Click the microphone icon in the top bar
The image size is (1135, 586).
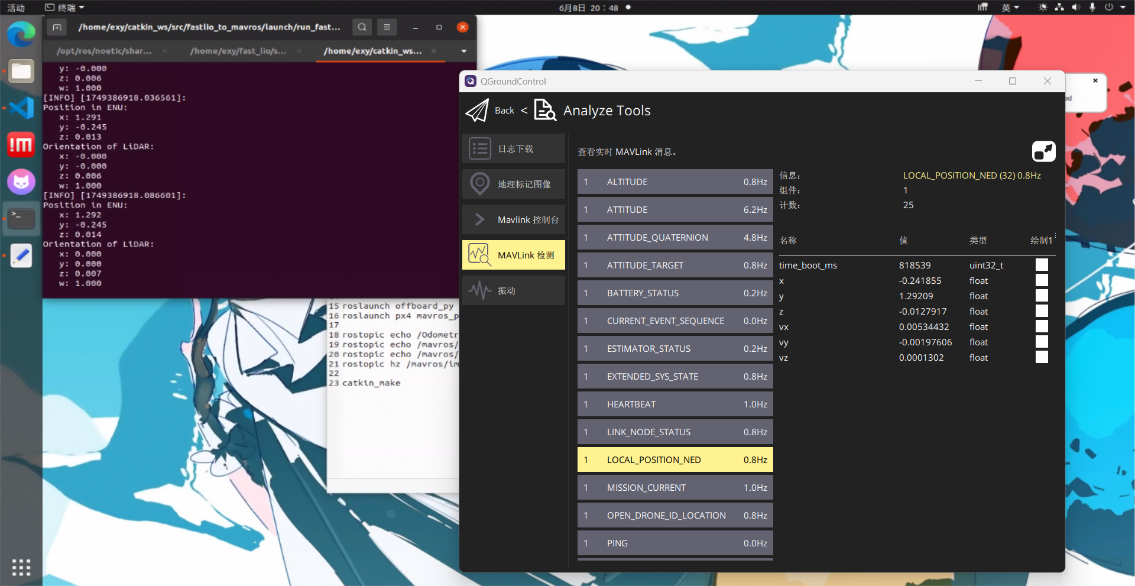[1092, 7]
